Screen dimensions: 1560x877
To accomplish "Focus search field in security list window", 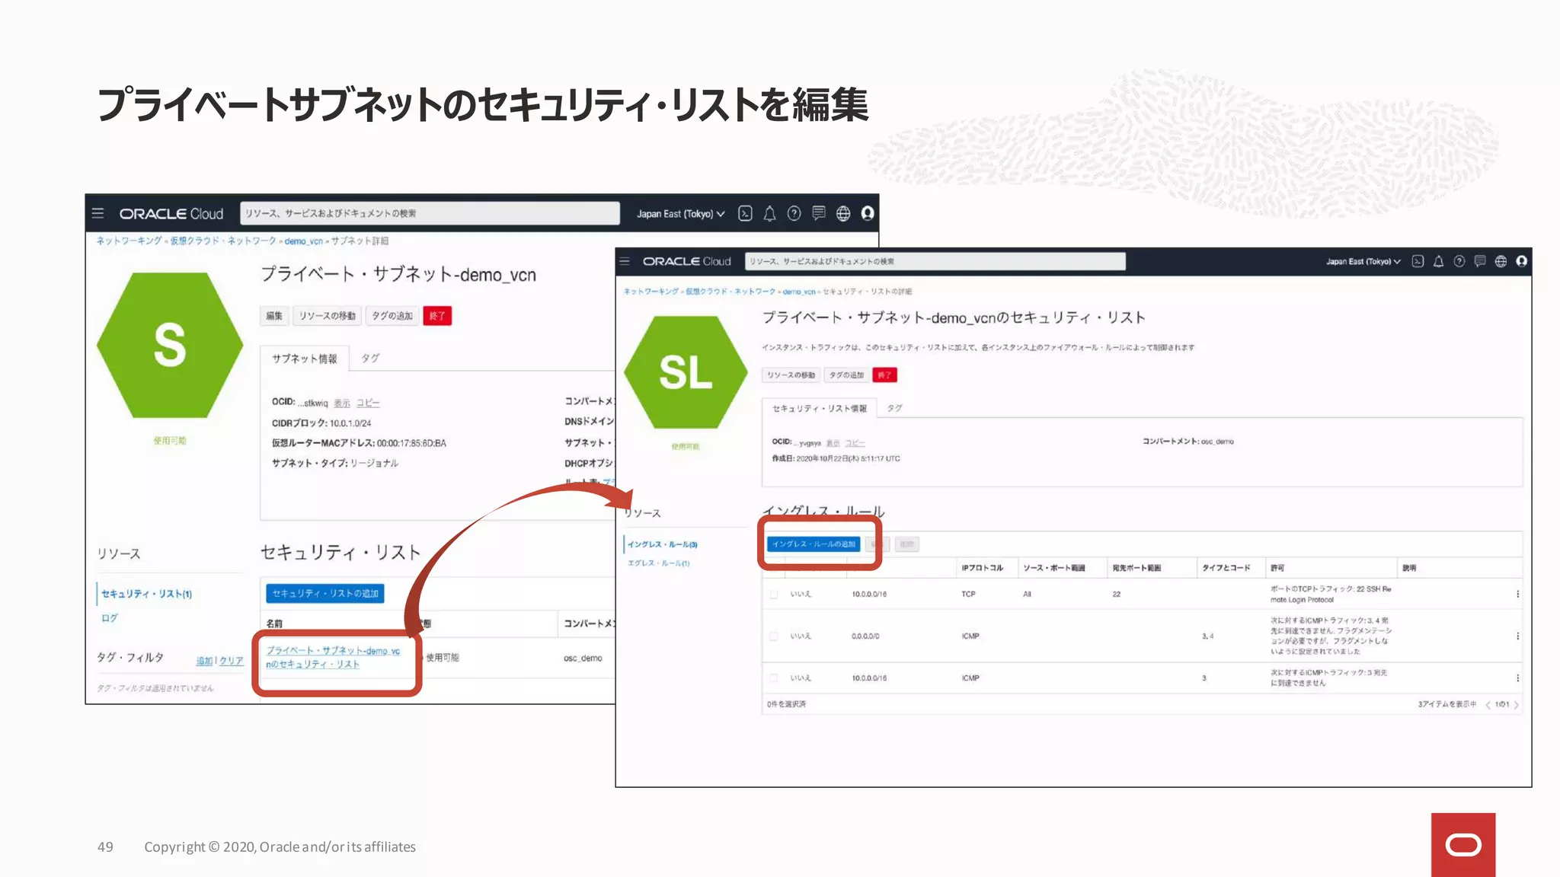I will 935,261.
